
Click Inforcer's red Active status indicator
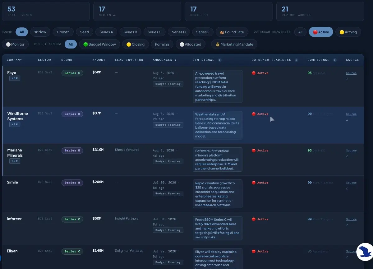click(260, 219)
